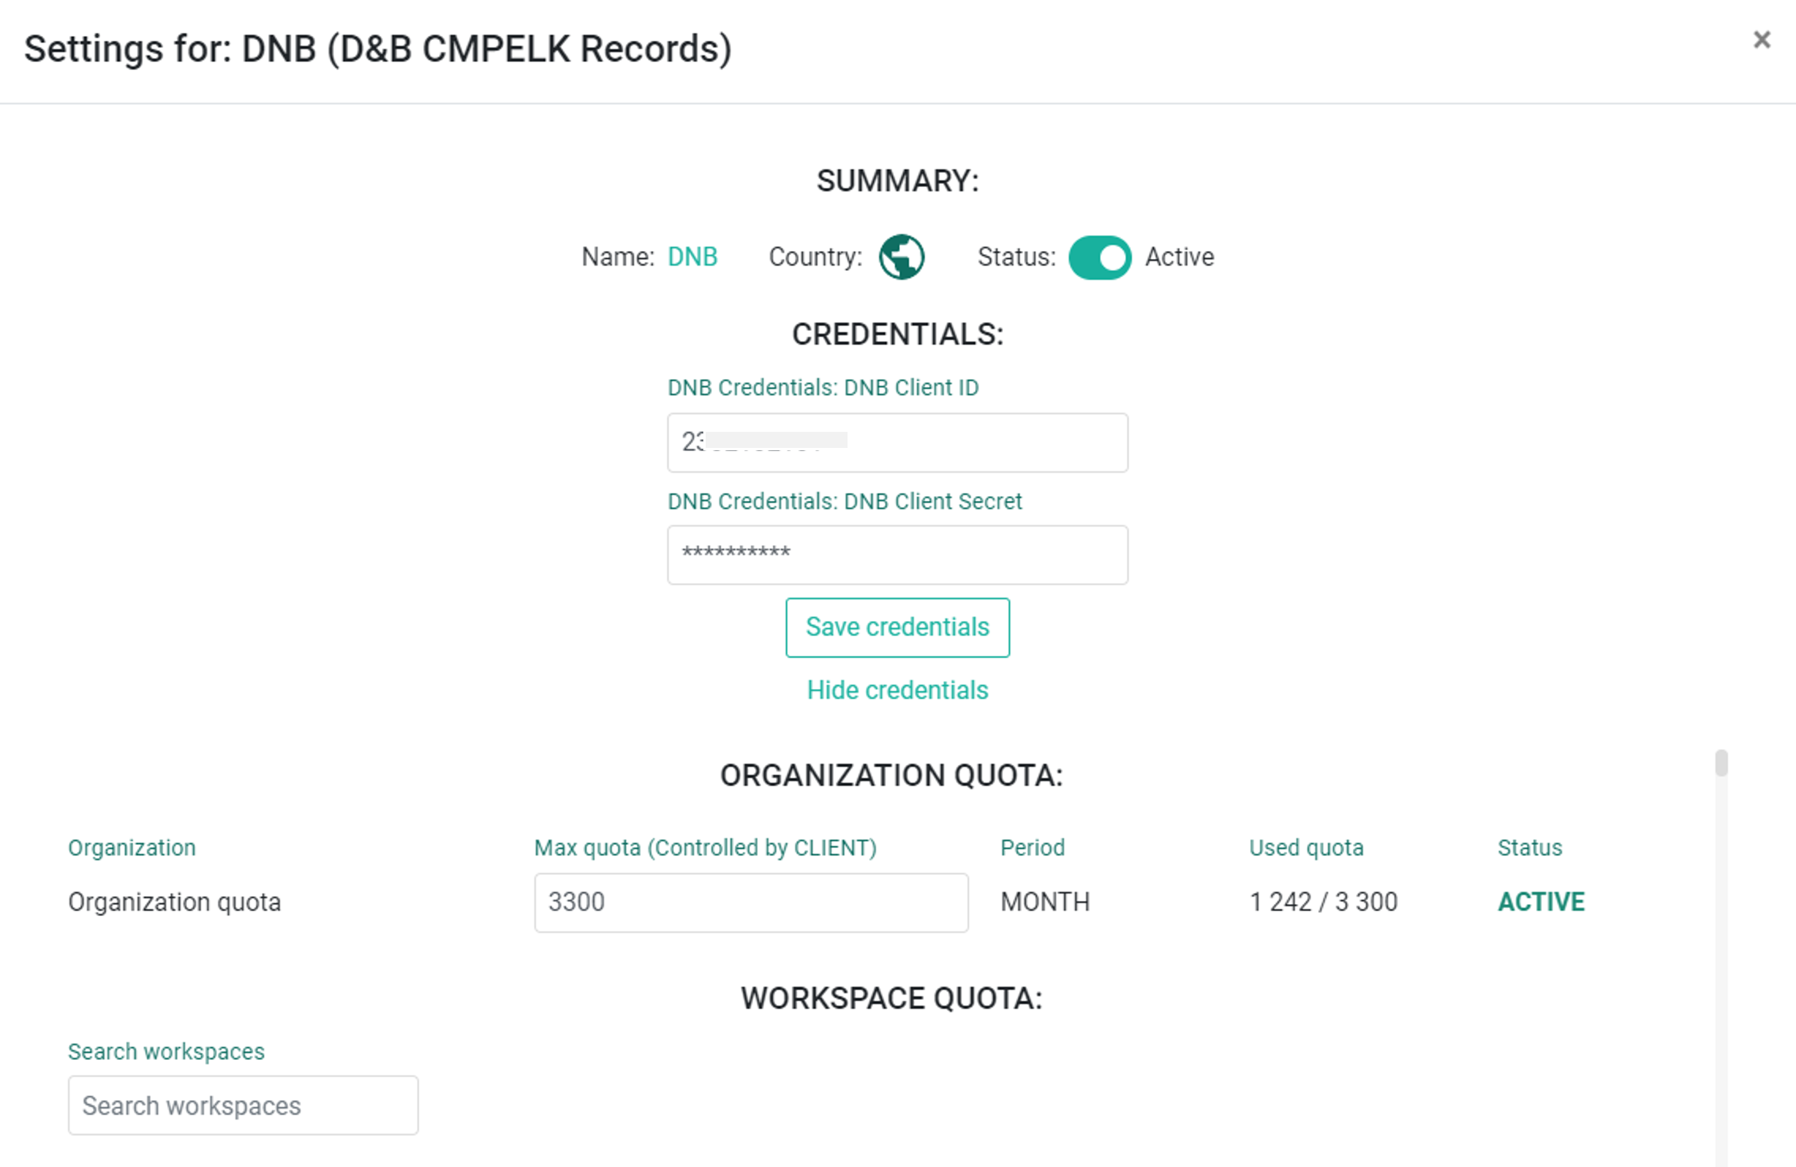1796x1167 pixels.
Task: Click the Save credentials button
Action: (x=897, y=627)
